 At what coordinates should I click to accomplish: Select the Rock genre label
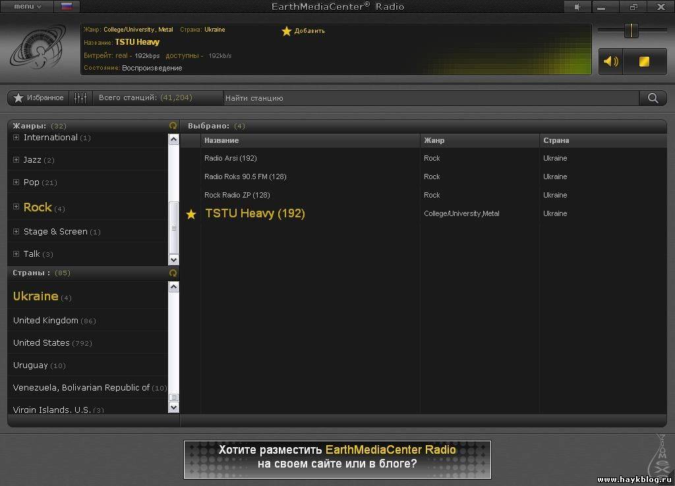(38, 207)
